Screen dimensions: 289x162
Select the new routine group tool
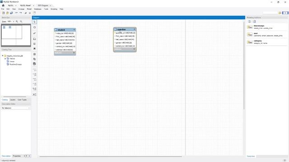coord(34,64)
